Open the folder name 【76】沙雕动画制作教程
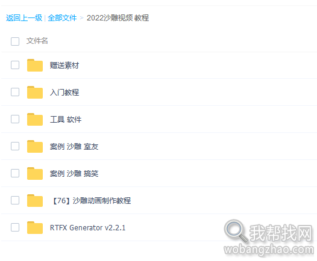The image size is (317, 261). coord(90,200)
